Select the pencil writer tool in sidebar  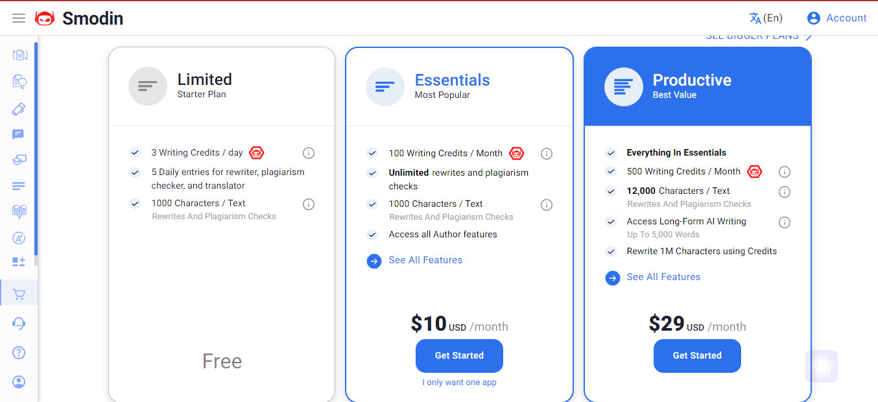coord(19,108)
